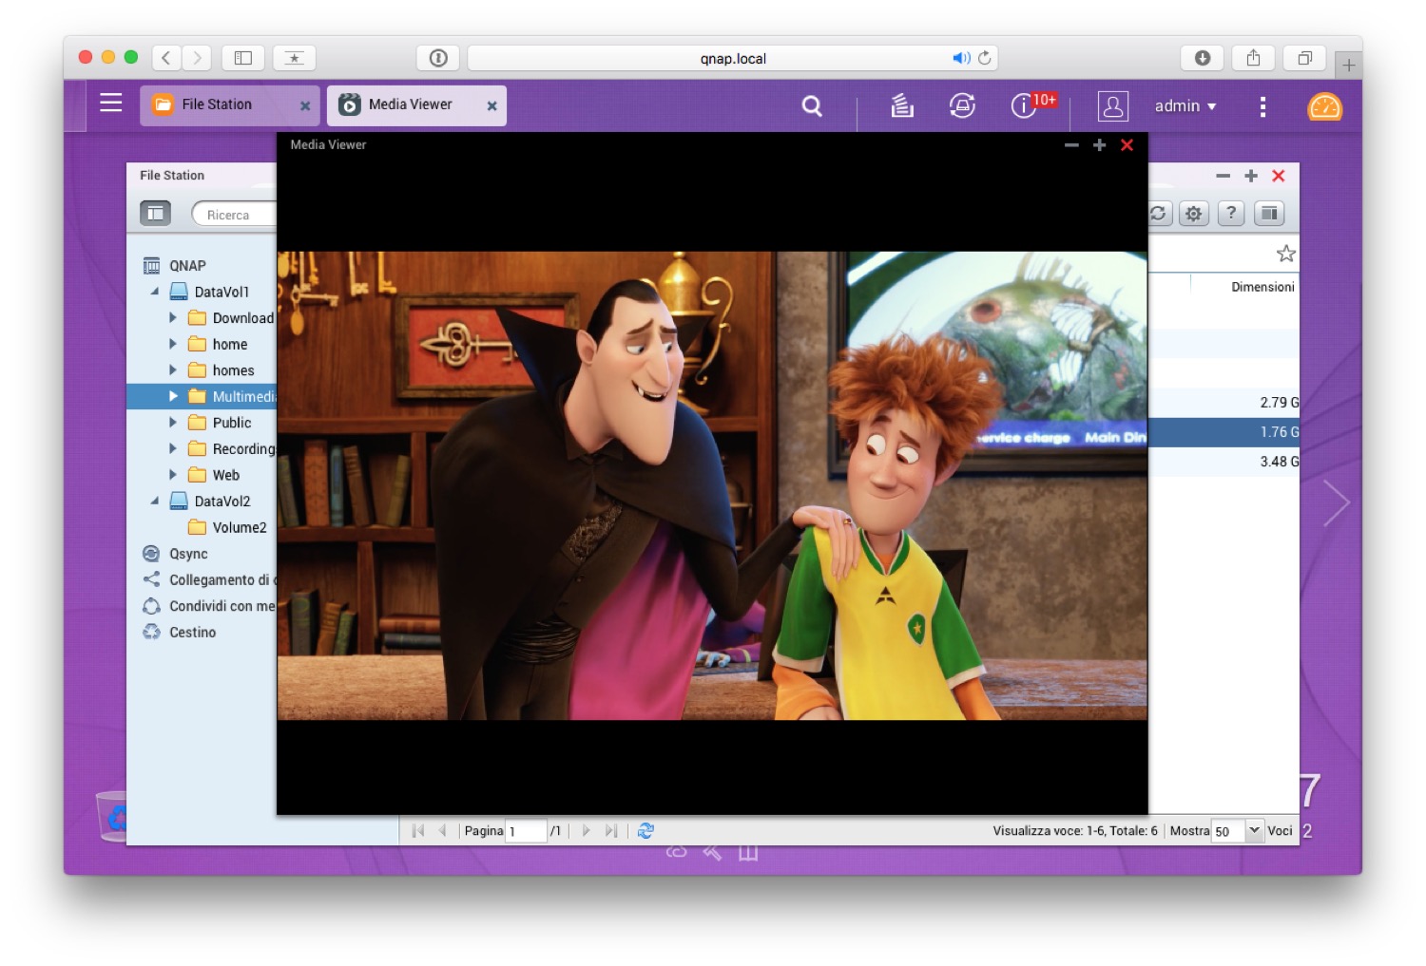This screenshot has width=1426, height=966.
Task: Expand the home folder
Action: (173, 344)
